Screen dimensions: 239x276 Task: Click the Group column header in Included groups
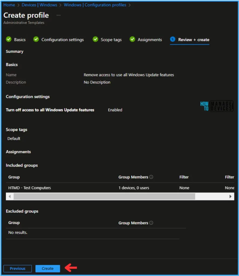(x=14, y=177)
